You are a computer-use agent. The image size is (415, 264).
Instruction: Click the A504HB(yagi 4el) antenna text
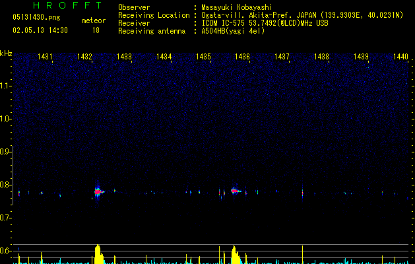233,31
